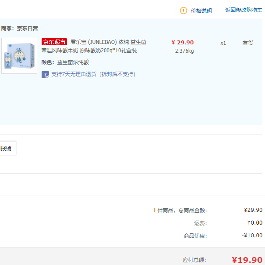Open the 价格说明 link
265x265 pixels.
pos(201,11)
